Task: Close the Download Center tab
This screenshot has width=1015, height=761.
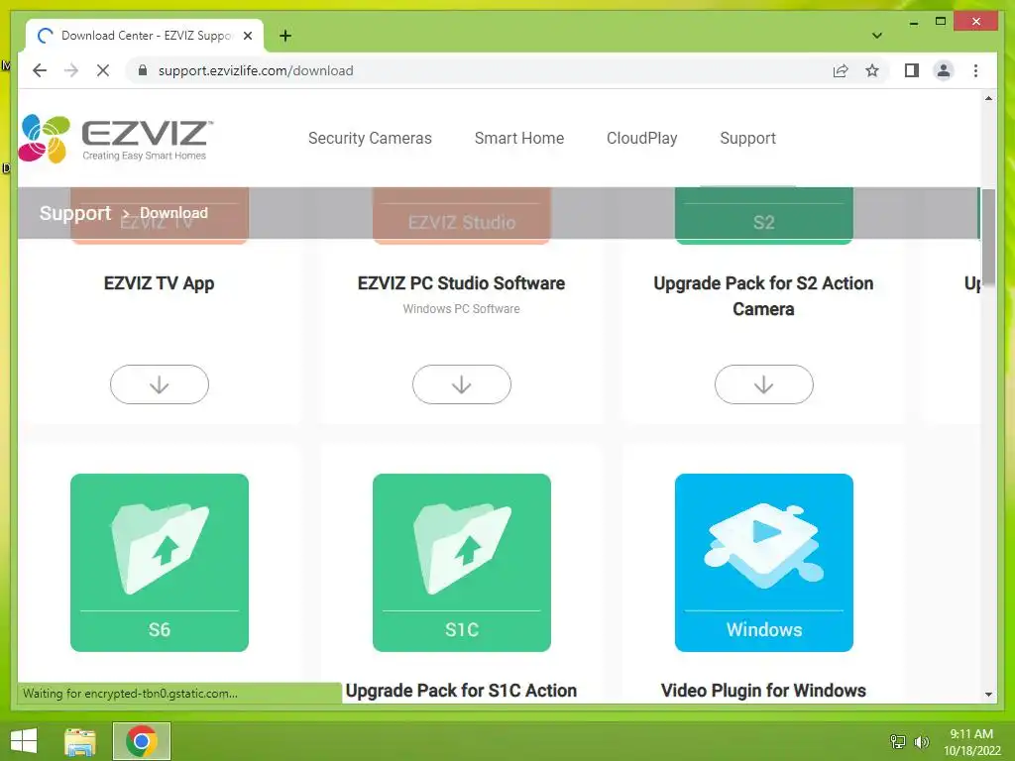Action: (247, 36)
